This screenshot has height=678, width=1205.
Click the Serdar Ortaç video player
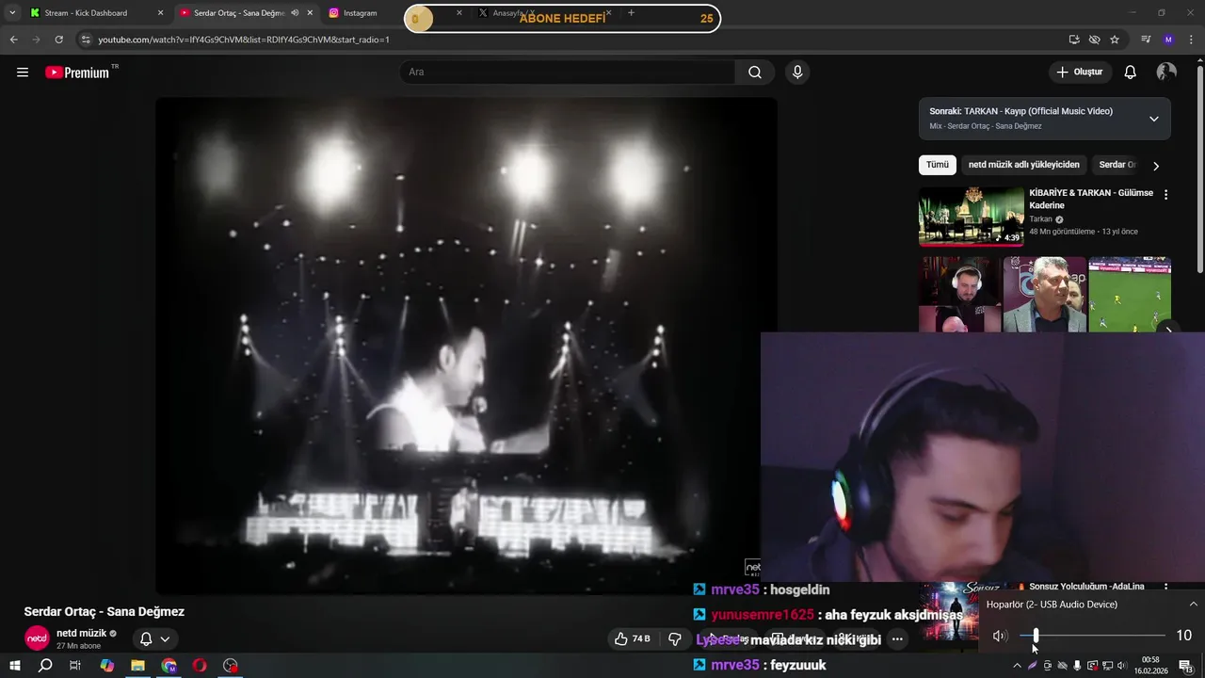coord(466,346)
